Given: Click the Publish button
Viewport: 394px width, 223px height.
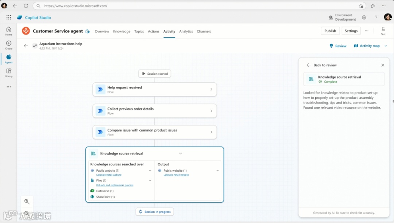Looking at the screenshot, I should (330, 31).
